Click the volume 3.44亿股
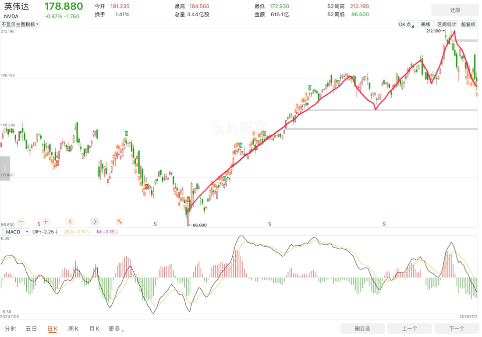 tap(198, 14)
